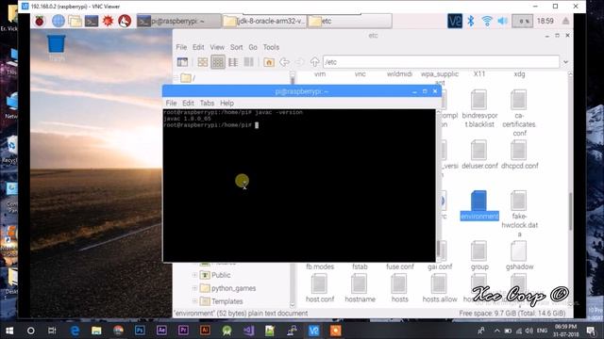Select ca-certificates.conf file
This screenshot has width=604, height=339.
click(519, 113)
